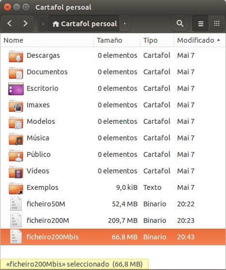Select the Imaxes name text
The image size is (226, 270).
click(38, 105)
